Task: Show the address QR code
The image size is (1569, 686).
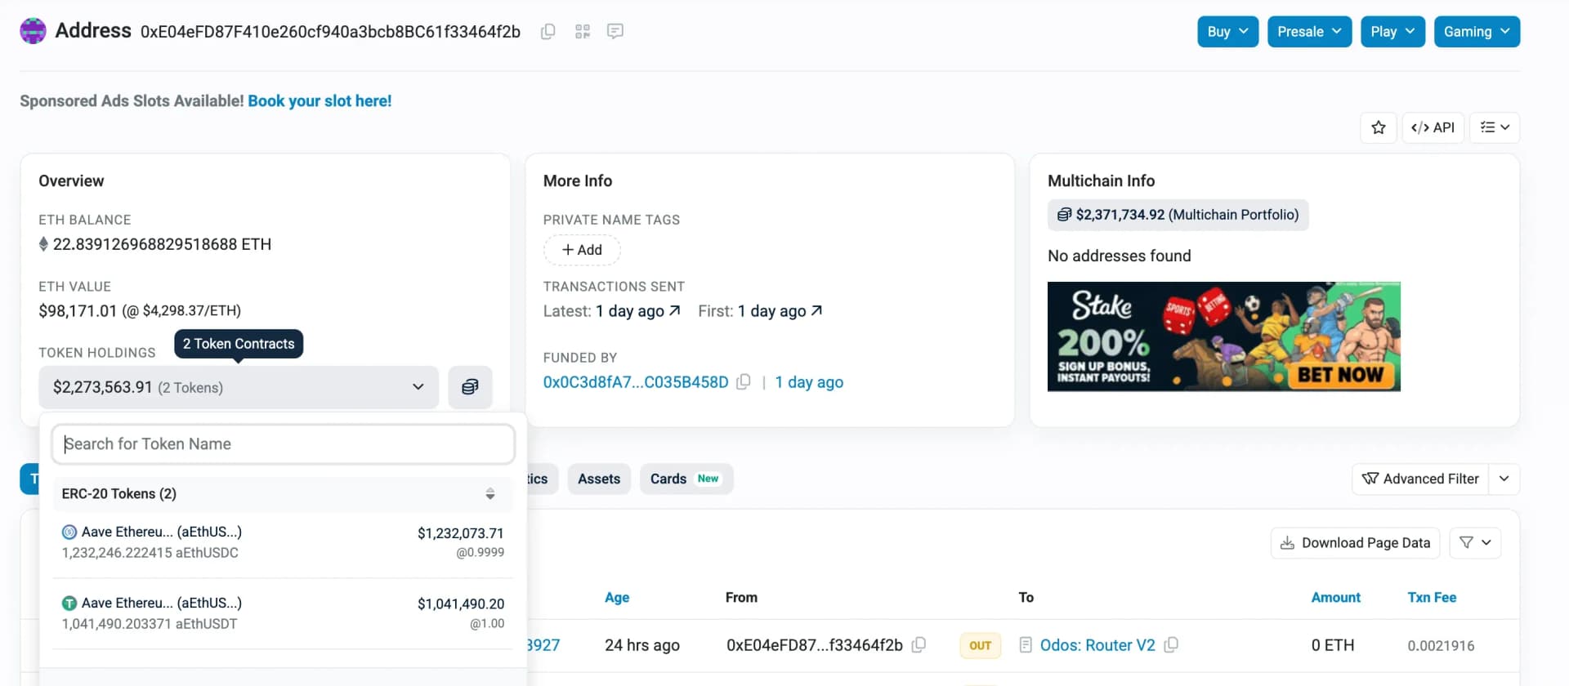Action: (x=582, y=32)
